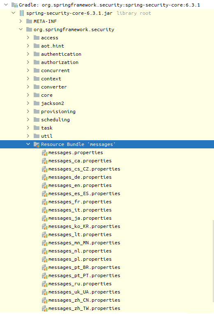Expand the META-INF folder arrow
This screenshot has width=214, height=314.
click(x=21, y=21)
